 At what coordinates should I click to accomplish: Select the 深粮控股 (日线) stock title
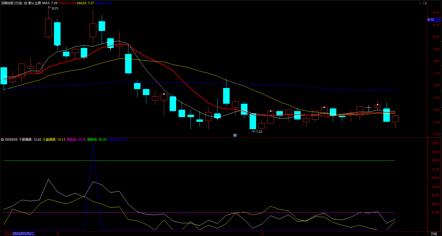pyautogui.click(x=12, y=3)
